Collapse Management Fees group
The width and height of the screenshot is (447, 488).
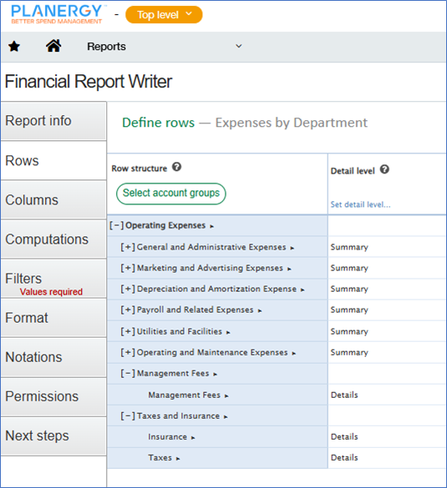(128, 374)
